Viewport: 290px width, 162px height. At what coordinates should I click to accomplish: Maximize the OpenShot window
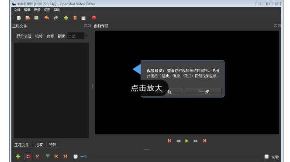click(x=268, y=4)
